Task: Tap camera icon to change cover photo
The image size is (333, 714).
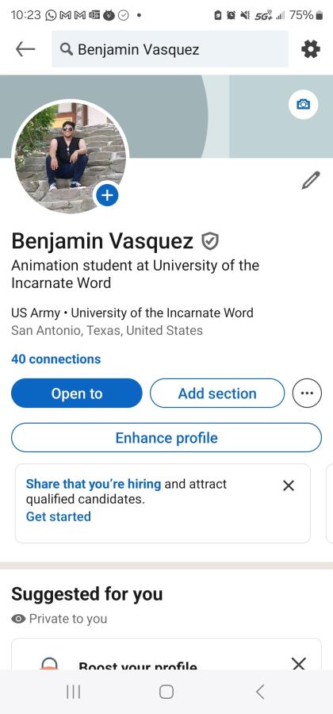Action: [x=303, y=104]
